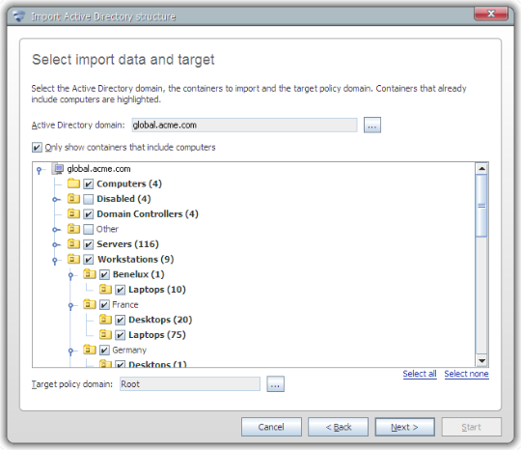
Task: Click the Computers (4) folder icon
Action: tap(73, 183)
